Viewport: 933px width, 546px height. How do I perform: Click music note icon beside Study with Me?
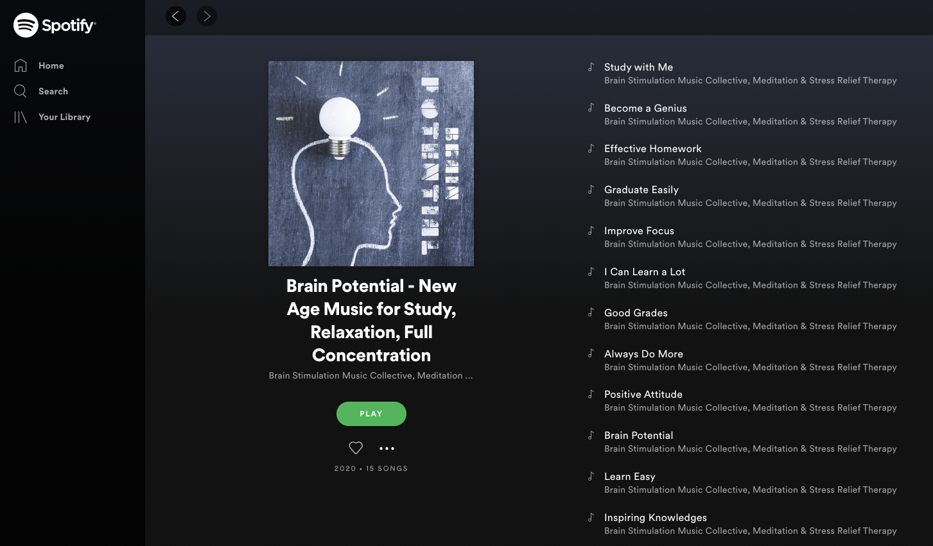[x=591, y=67]
